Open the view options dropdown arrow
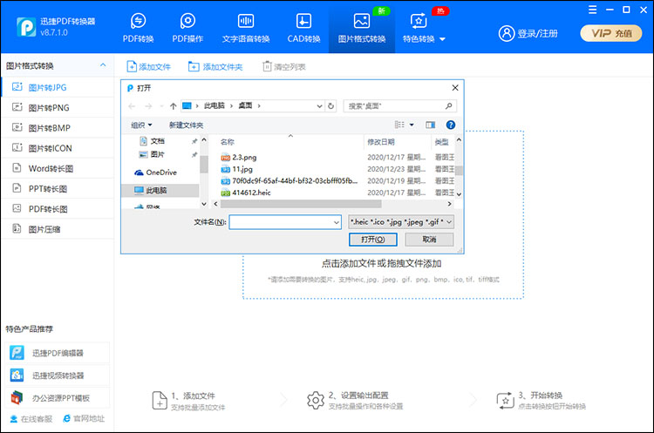The height and width of the screenshot is (433, 654). 412,125
